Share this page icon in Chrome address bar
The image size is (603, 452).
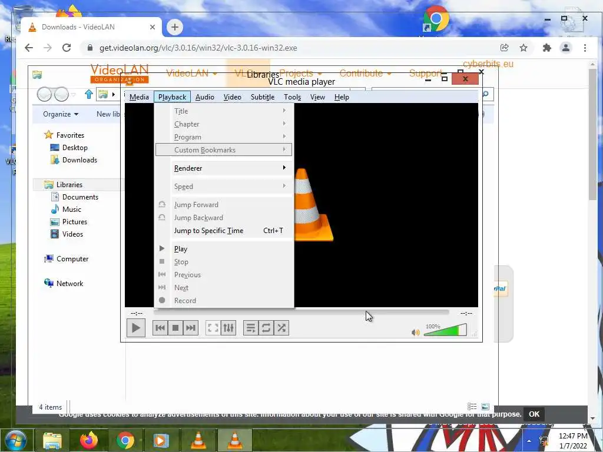(x=504, y=48)
